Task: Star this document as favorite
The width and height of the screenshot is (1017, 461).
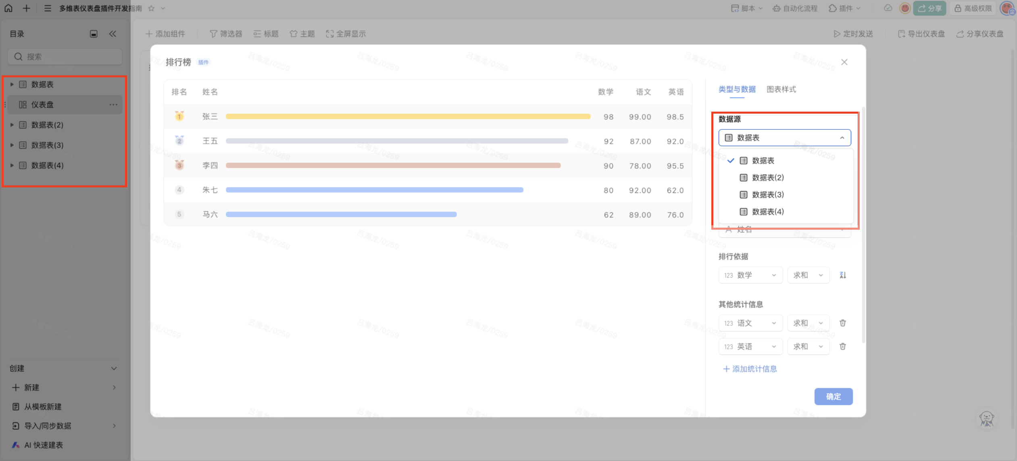Action: click(151, 8)
